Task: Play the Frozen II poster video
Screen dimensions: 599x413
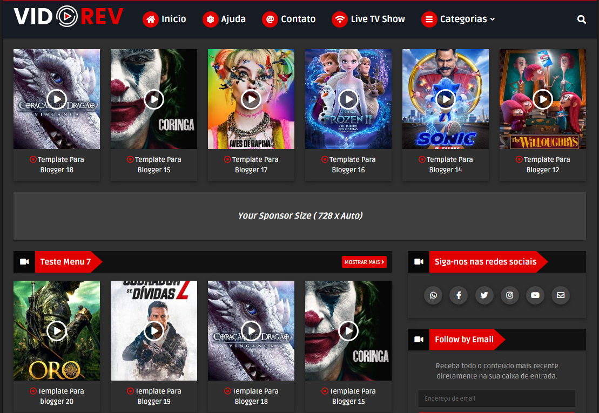Action: tap(348, 99)
